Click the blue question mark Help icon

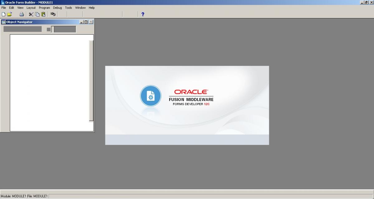click(x=143, y=14)
